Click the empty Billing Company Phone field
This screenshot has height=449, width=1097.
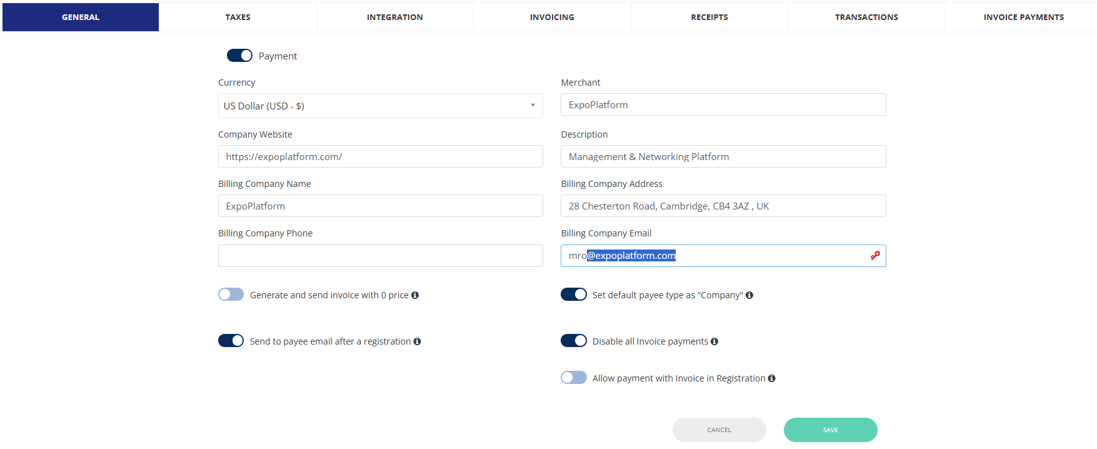(x=380, y=256)
